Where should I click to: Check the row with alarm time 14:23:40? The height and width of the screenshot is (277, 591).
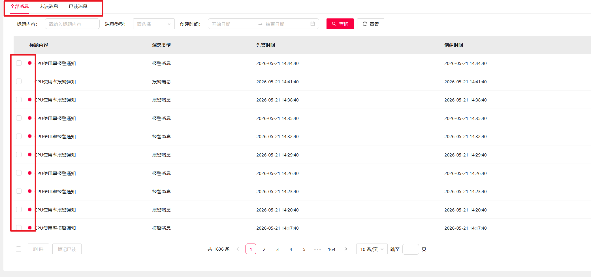[19, 191]
